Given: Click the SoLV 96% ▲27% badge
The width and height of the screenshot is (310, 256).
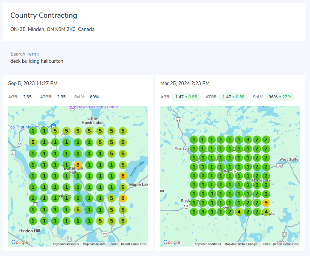Looking at the screenshot, I should point(280,97).
